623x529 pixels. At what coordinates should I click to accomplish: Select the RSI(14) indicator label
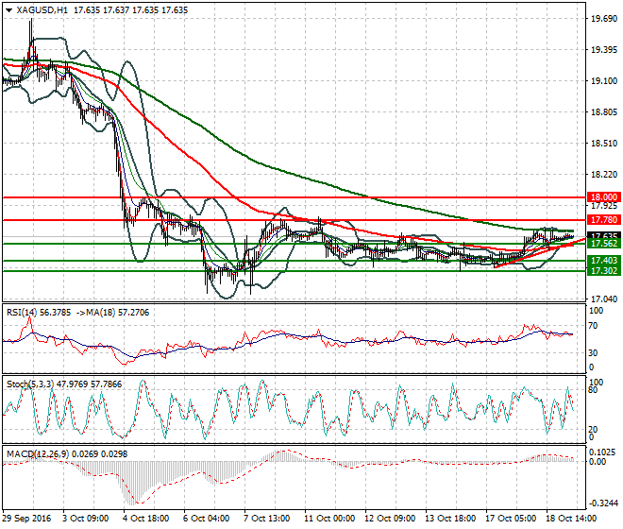[x=22, y=313]
